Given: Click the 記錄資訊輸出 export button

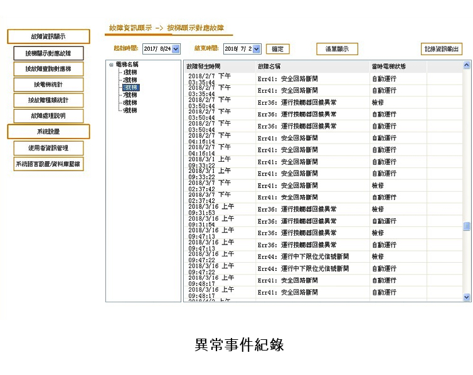Looking at the screenshot, I should 442,49.
